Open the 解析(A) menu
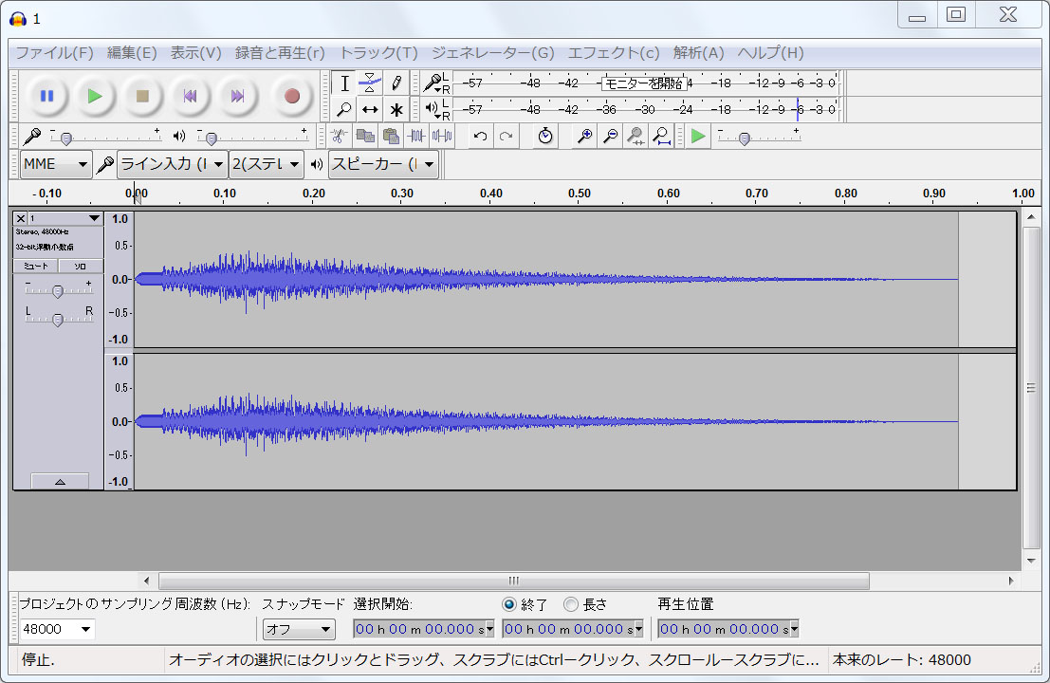Screen dimensions: 1050x683 [x=698, y=53]
